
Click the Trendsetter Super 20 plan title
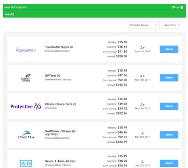click(59, 47)
